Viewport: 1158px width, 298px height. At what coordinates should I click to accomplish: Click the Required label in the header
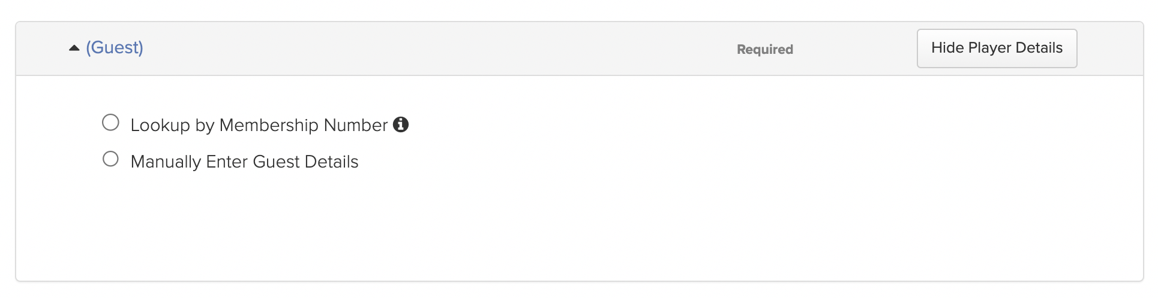(765, 50)
